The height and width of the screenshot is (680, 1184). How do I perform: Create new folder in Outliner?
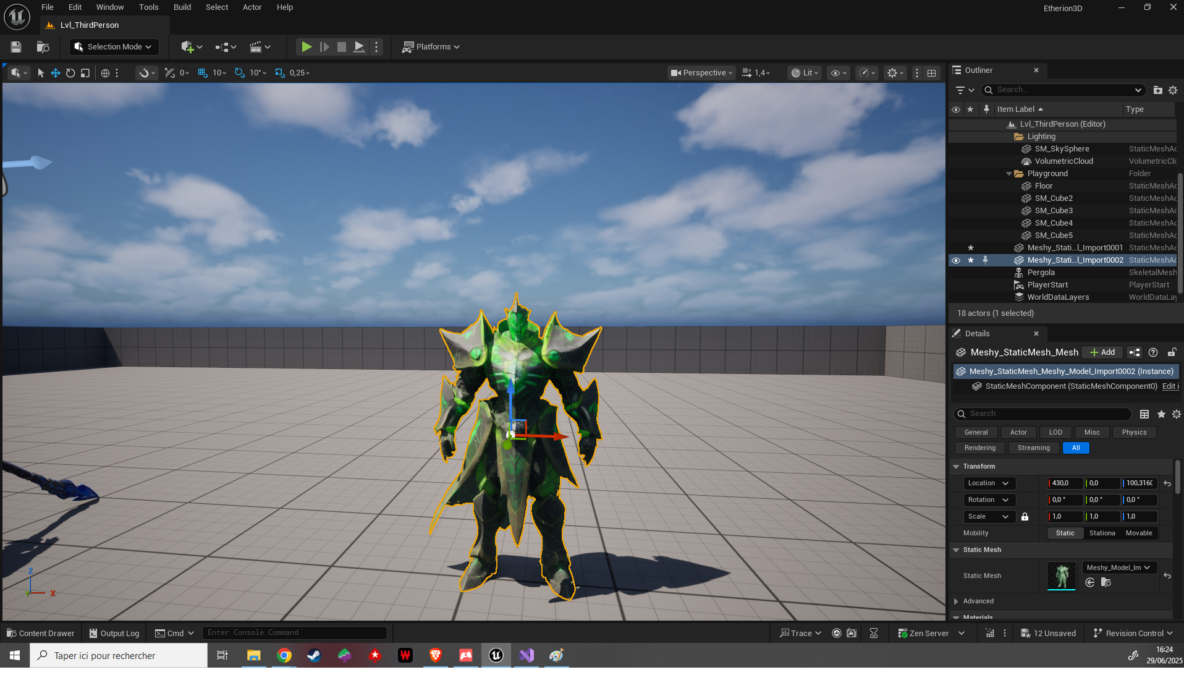[x=1157, y=90]
